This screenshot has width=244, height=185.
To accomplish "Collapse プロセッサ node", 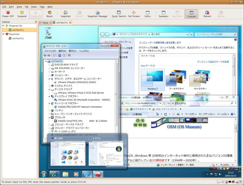I will click(x=49, y=117).
